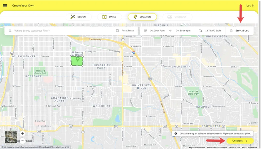Screen dimensions: 261x149
Task: Click the chevron on Checkout button
Action: (x=247, y=141)
